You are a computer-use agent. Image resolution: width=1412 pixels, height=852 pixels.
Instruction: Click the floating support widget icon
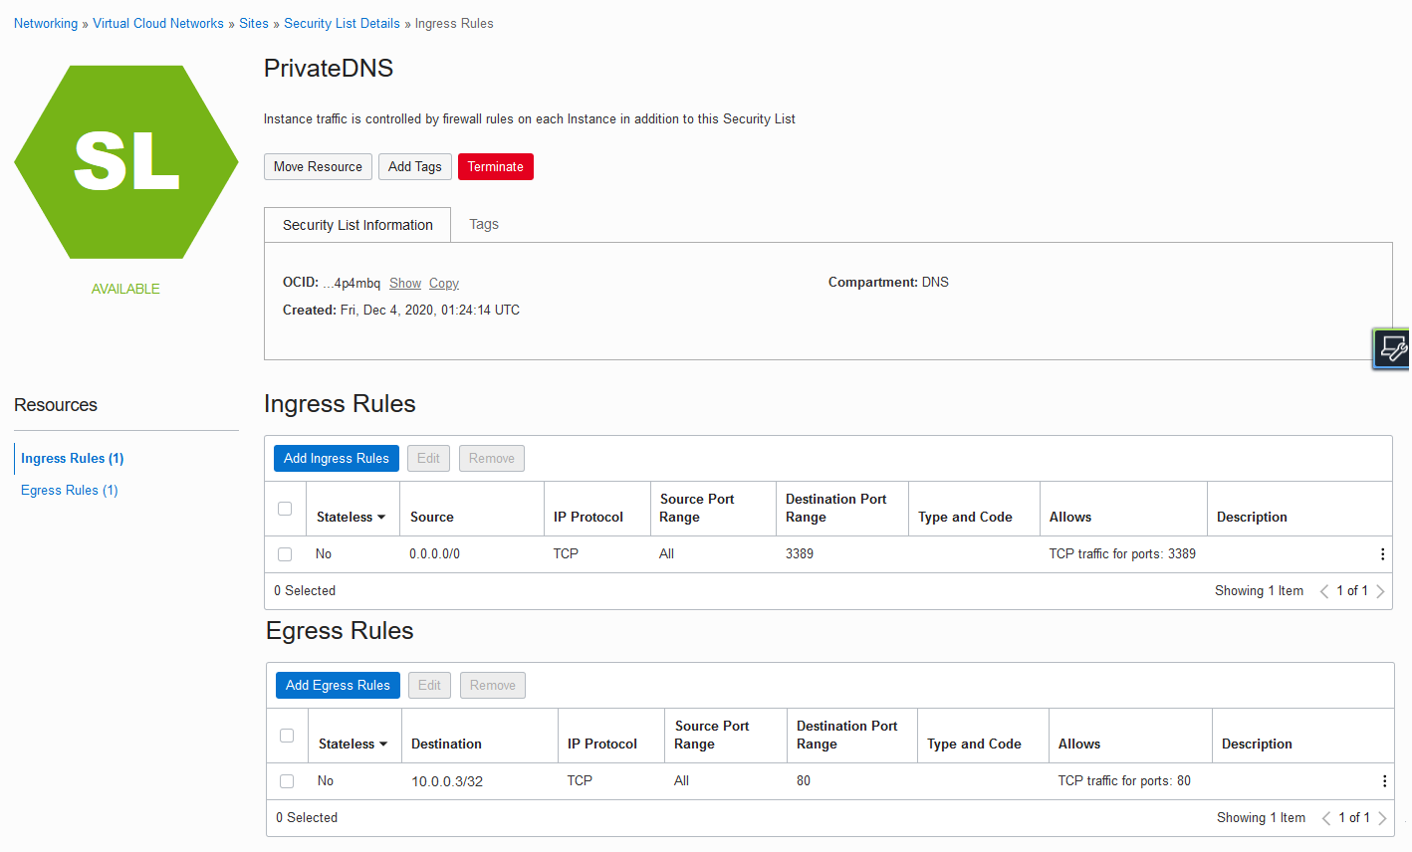(1392, 349)
